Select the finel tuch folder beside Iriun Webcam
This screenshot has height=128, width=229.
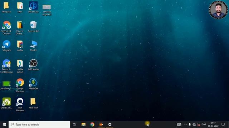point(33,102)
